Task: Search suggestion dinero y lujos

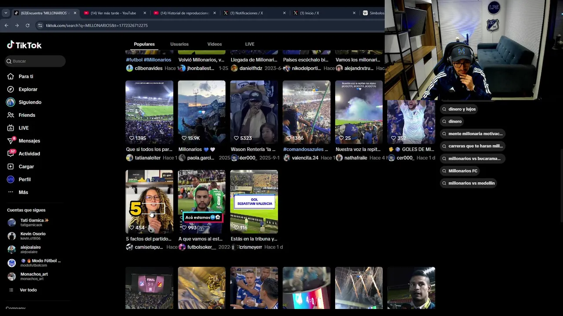Action: [459, 109]
